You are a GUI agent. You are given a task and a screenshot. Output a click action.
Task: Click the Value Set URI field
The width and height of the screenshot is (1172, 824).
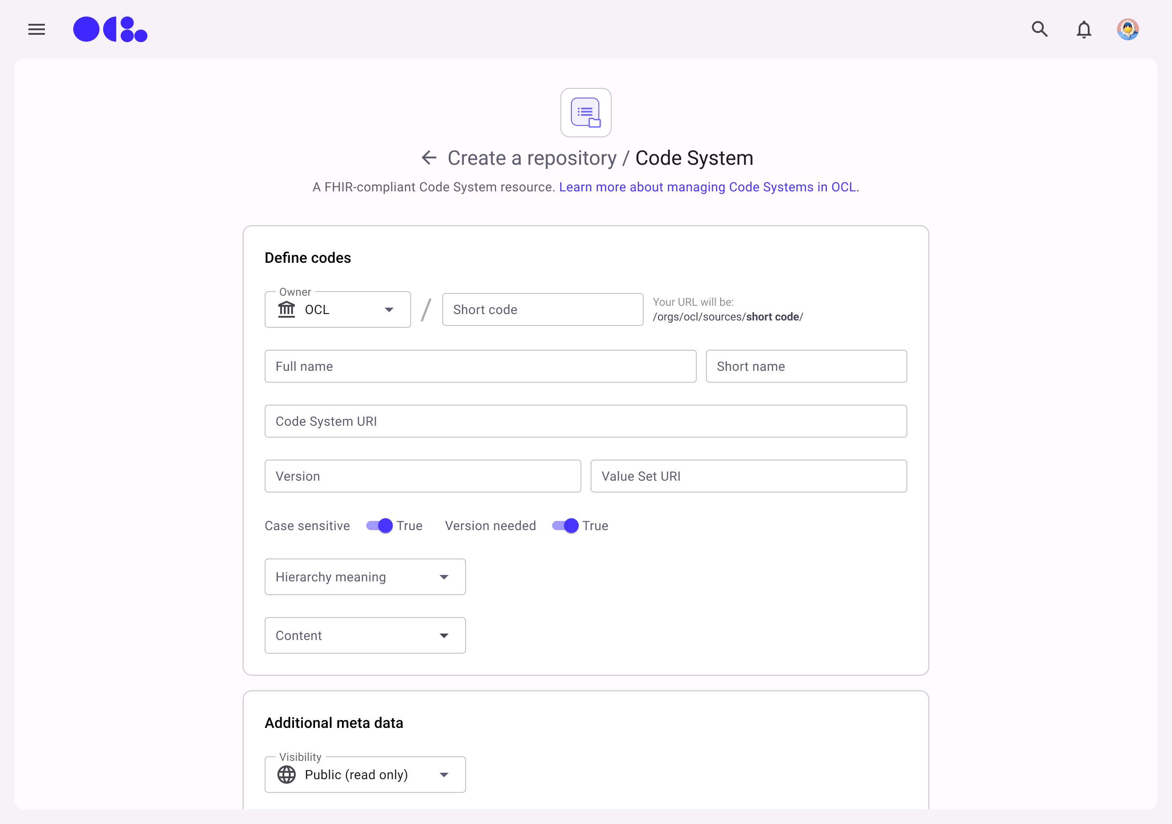click(x=749, y=477)
